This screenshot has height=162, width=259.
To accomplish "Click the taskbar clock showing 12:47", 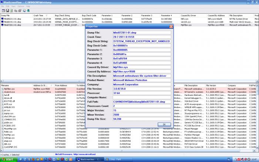I will [x=254, y=159].
